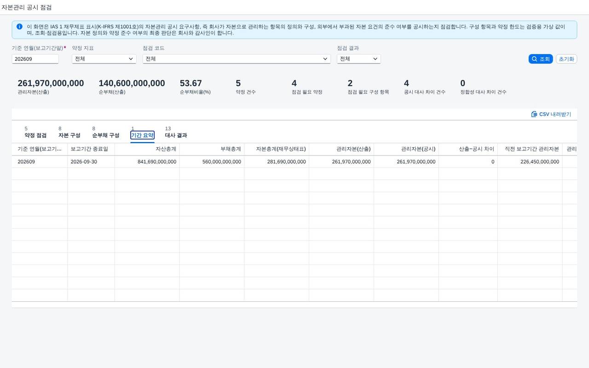Screen dimensions: 589x368
Task: Click the 부채총계 column header
Action: point(212,149)
